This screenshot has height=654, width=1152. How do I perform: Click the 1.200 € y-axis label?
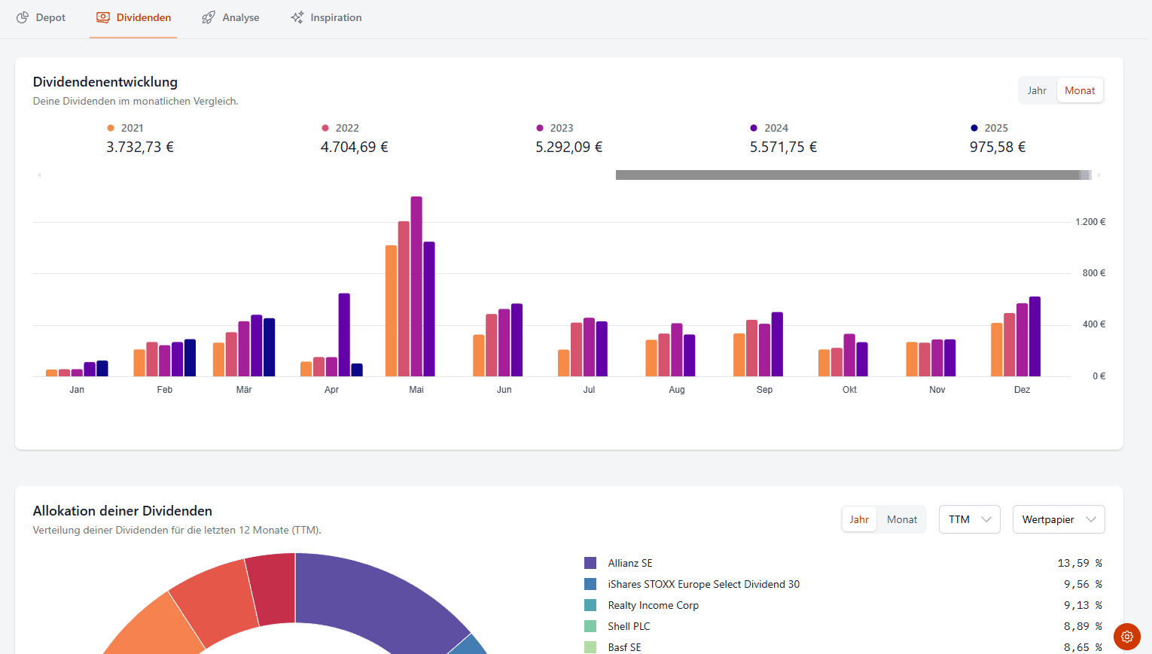point(1090,222)
